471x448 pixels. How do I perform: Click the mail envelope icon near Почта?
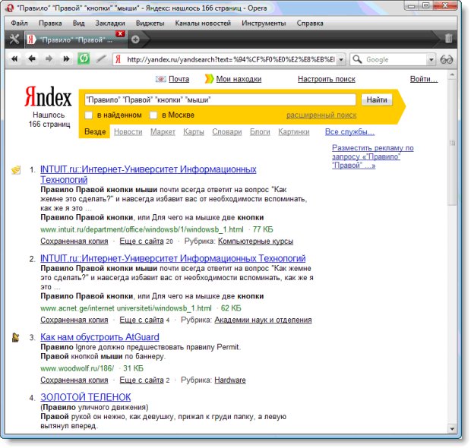click(x=161, y=79)
